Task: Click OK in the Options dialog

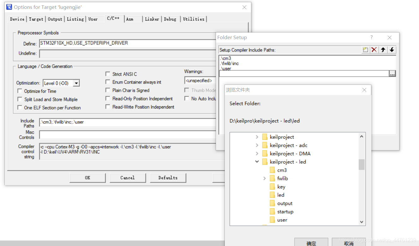Action: pos(87,178)
